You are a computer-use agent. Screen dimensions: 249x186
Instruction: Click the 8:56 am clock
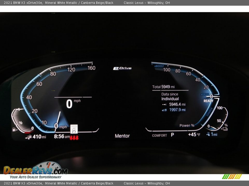(62, 136)
